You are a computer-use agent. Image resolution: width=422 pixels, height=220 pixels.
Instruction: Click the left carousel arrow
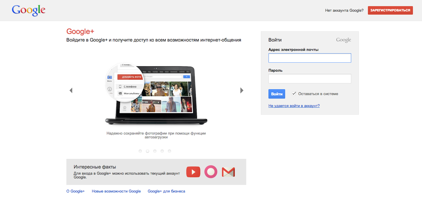[x=71, y=90]
